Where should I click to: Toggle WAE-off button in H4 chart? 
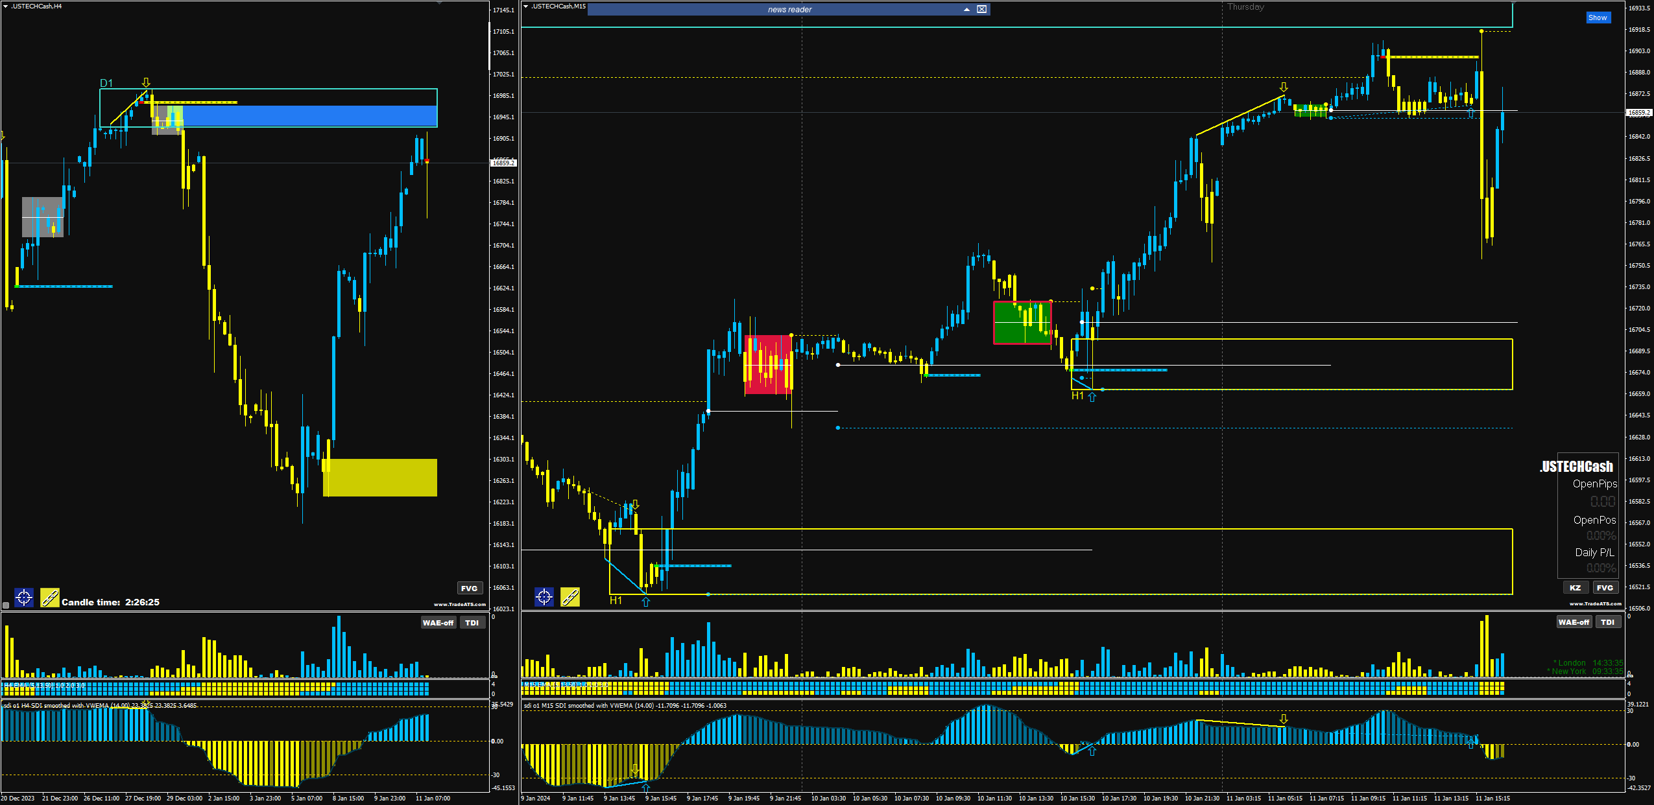[438, 623]
